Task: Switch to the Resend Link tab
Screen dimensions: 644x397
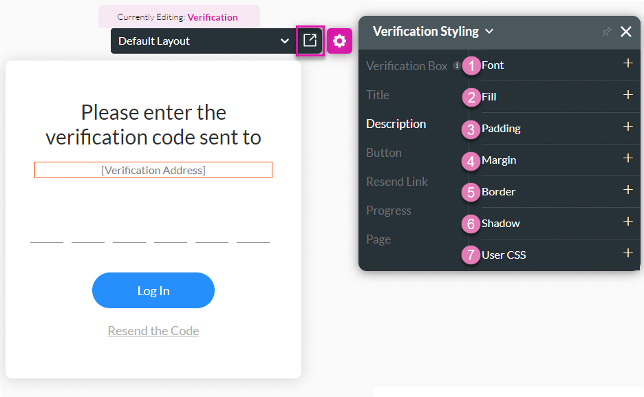Action: pyautogui.click(x=397, y=182)
